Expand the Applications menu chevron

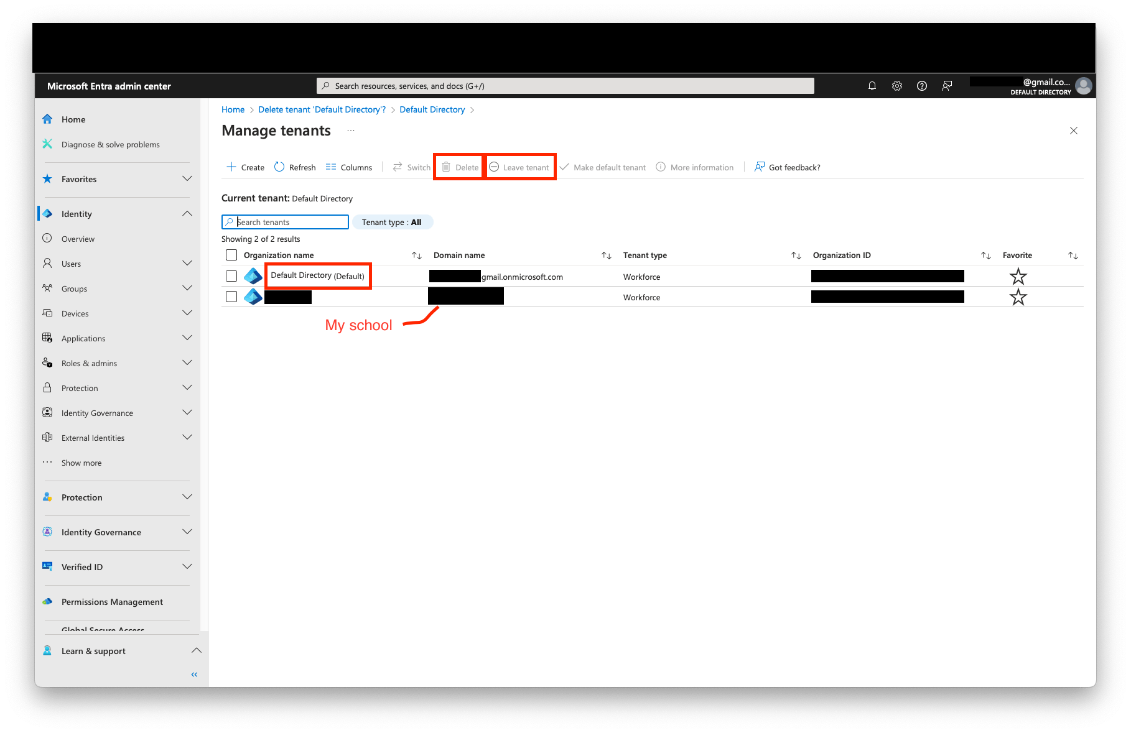pos(187,338)
